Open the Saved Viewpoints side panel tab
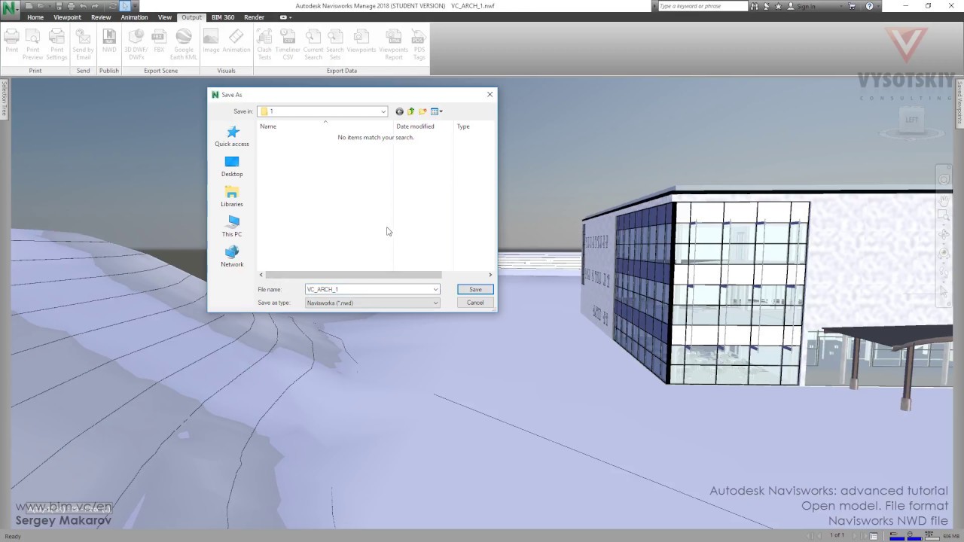The image size is (964, 542). (959, 102)
